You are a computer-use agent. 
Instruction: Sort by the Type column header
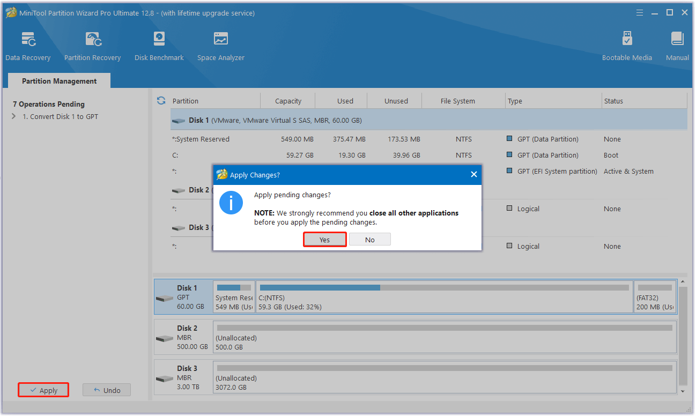pos(554,101)
